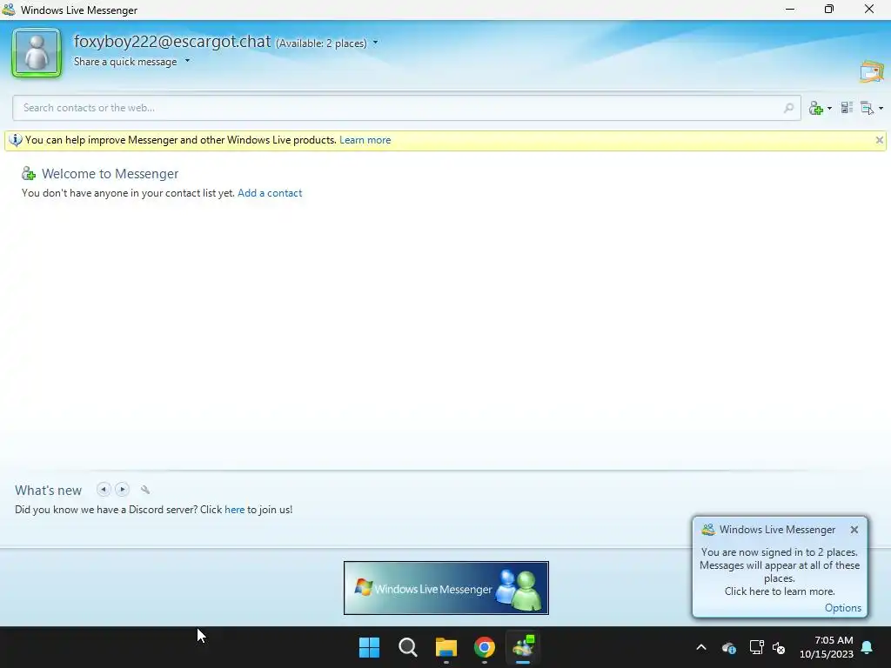The width and height of the screenshot is (891, 668).
Task: Open Options in the notification popup
Action: (842, 608)
